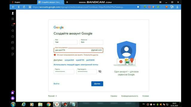Viewport: 191px width, 107px height.
Task: Open the Условия footer link
Action: (145, 96)
